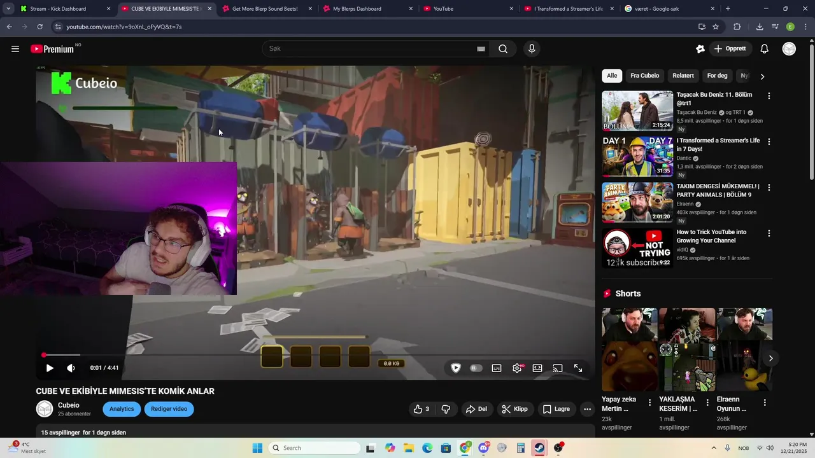Cast the video to a device
The width and height of the screenshot is (815, 458).
(558, 368)
